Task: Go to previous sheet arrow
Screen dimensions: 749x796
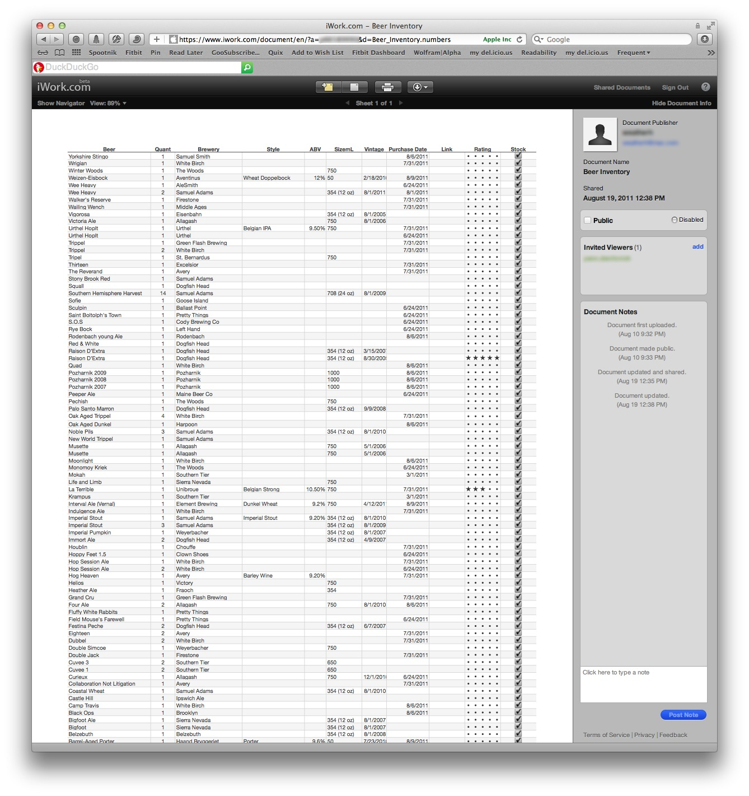Action: [x=347, y=103]
